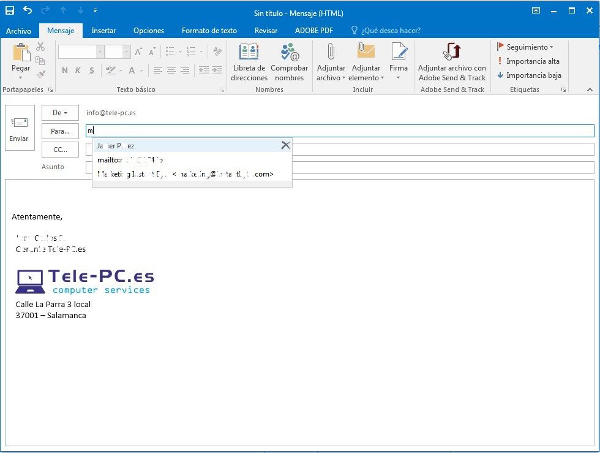The width and height of the screenshot is (600, 453).
Task: Toggle Importancia alta
Action: point(528,61)
